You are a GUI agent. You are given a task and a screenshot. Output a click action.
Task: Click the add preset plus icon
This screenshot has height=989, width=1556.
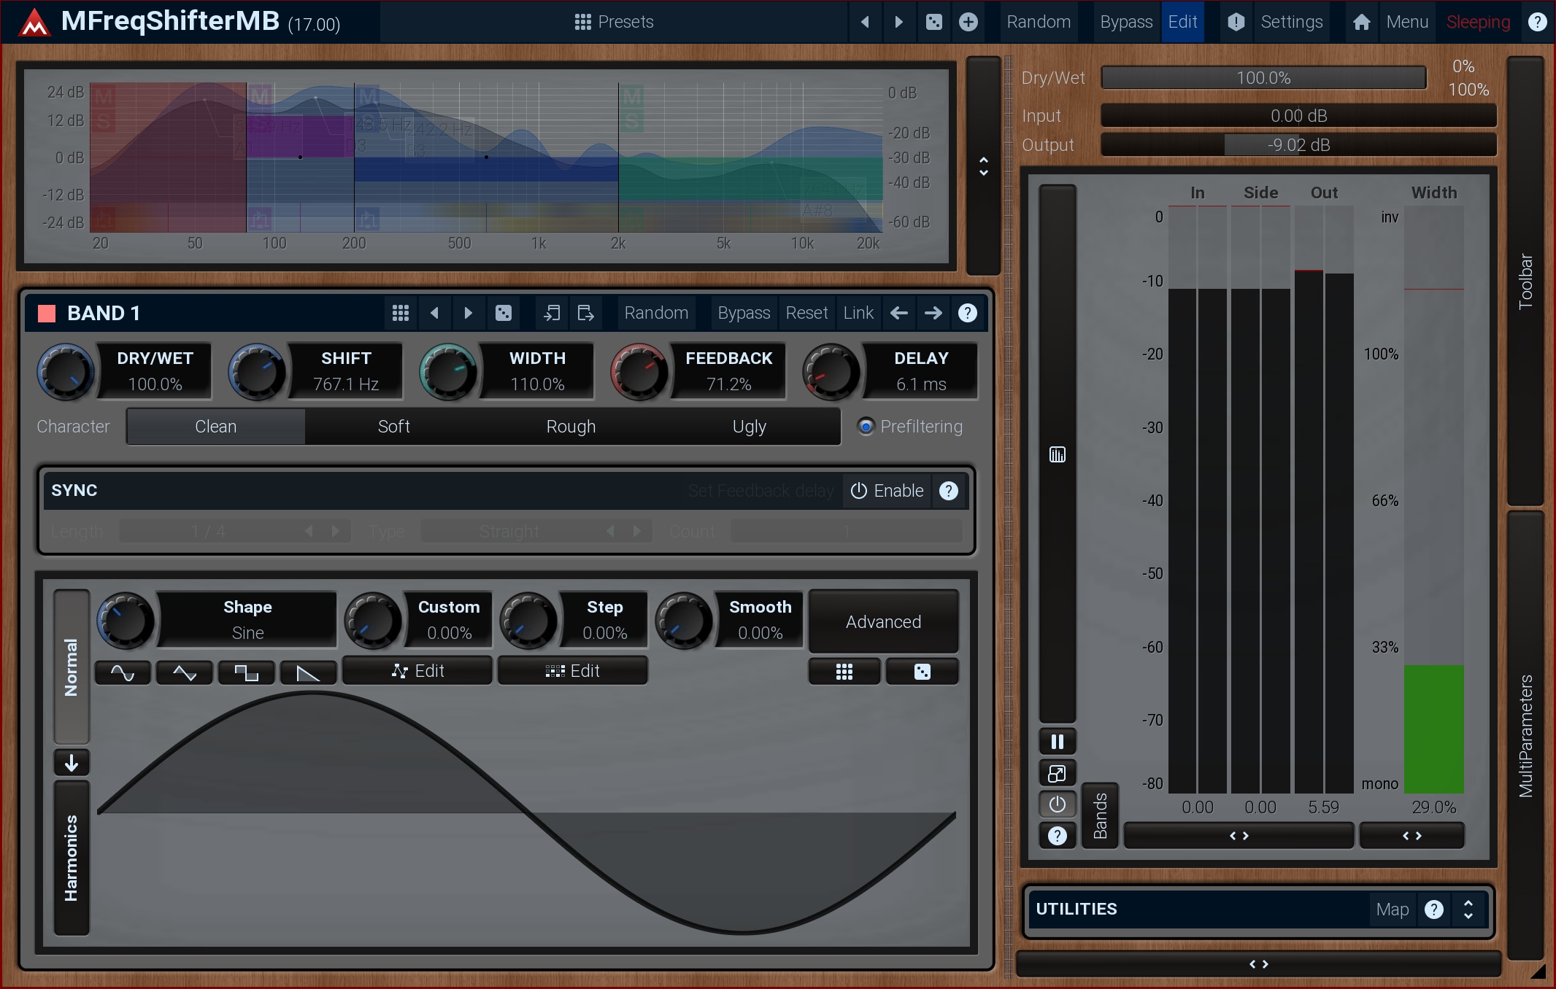pos(968,22)
